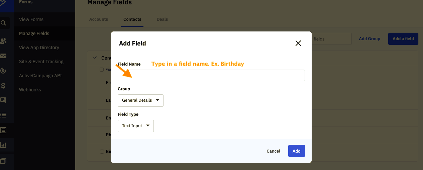This screenshot has height=170, width=423.
Task: Close the Add Field dialog with X
Action: 298,43
